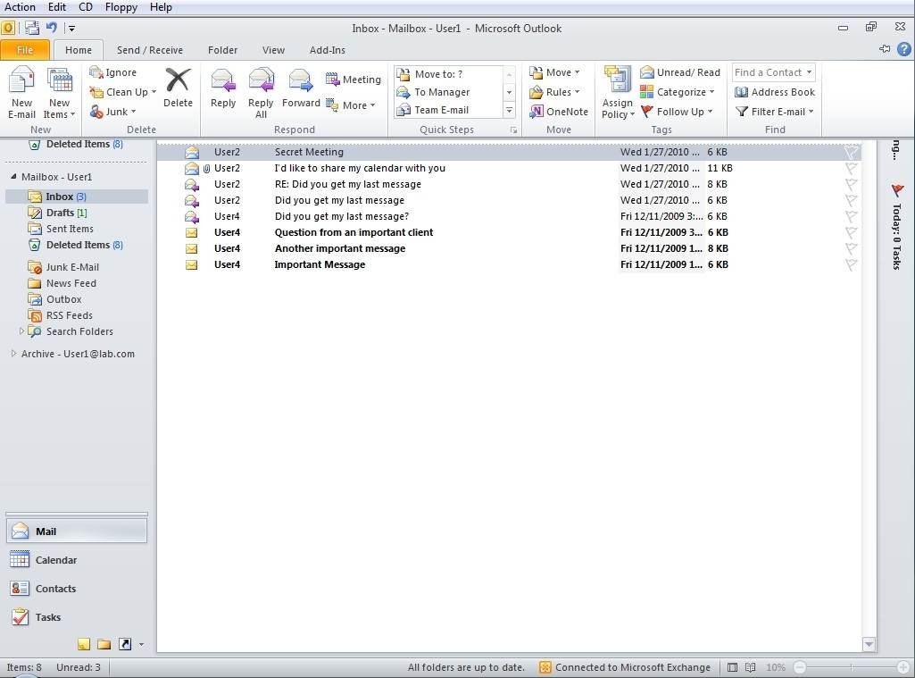The height and width of the screenshot is (678, 915).
Task: Open the File tab
Action: (x=25, y=50)
